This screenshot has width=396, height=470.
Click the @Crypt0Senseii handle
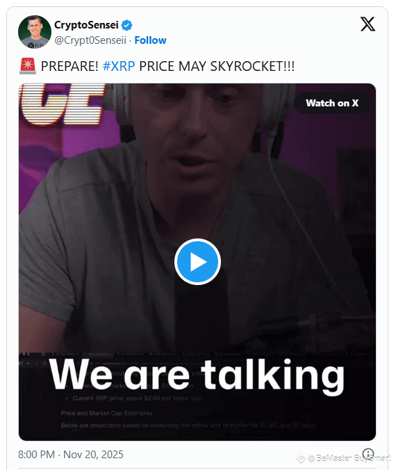(x=90, y=40)
